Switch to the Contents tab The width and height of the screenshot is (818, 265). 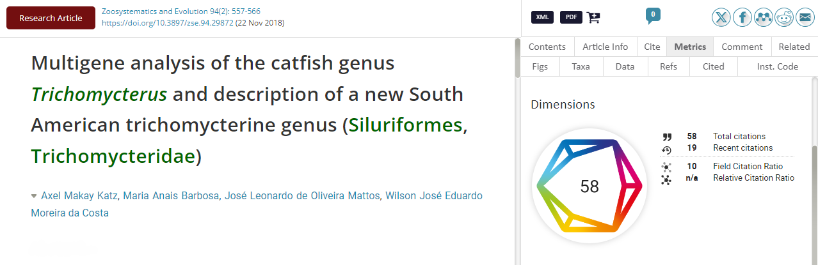point(547,47)
